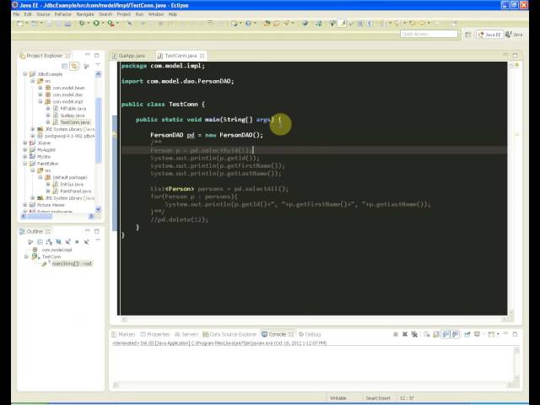This screenshot has width=540, height=405.
Task: Select the TestConn class in Outline
Action: pos(51,256)
